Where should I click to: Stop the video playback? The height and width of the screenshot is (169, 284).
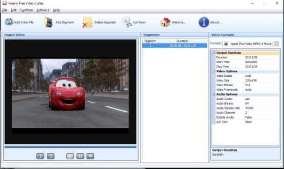click(x=90, y=156)
